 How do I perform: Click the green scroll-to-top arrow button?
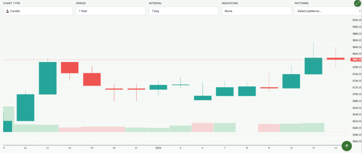[346, 146]
